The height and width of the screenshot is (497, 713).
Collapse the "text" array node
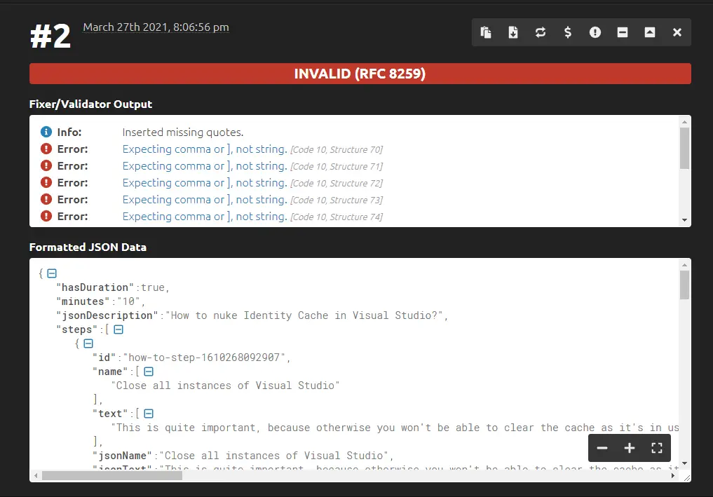[x=149, y=414]
